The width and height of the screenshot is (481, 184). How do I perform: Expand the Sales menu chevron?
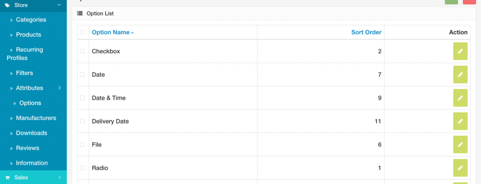click(x=60, y=177)
